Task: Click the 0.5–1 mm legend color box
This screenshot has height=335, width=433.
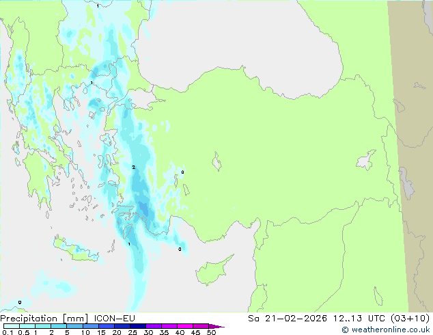Action: click(x=27, y=326)
